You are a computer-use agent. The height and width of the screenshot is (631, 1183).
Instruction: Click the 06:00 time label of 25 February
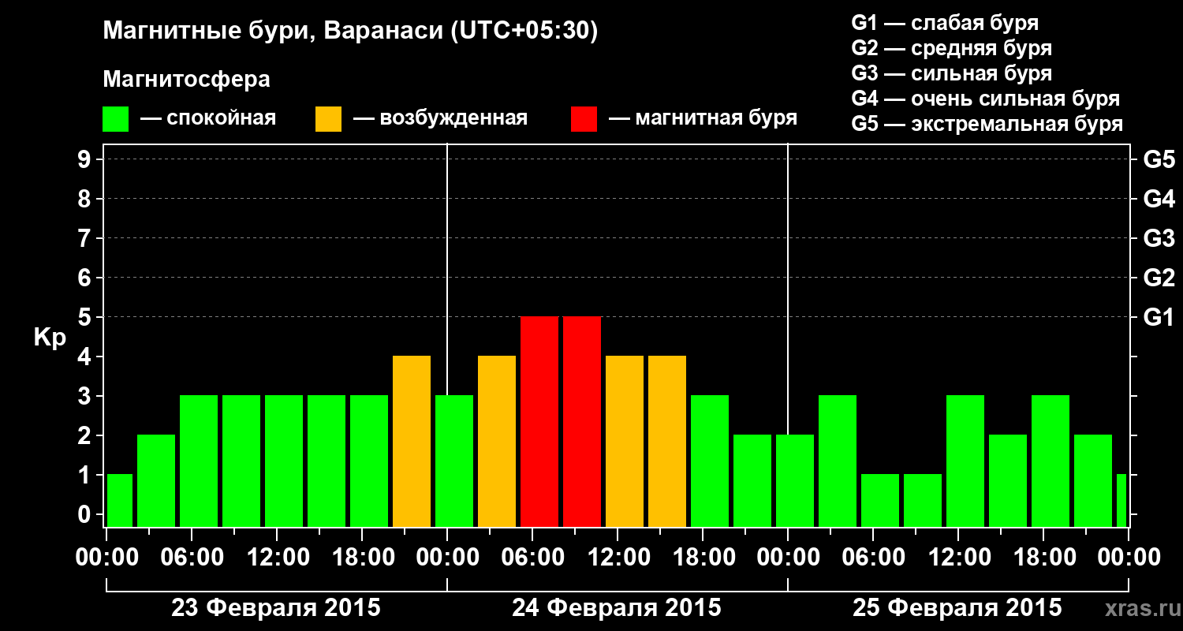coord(874,557)
